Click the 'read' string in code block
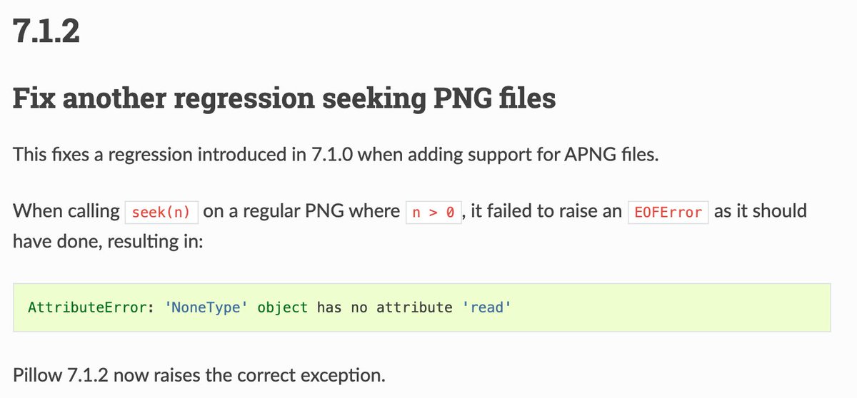The height and width of the screenshot is (398, 857). [x=486, y=308]
